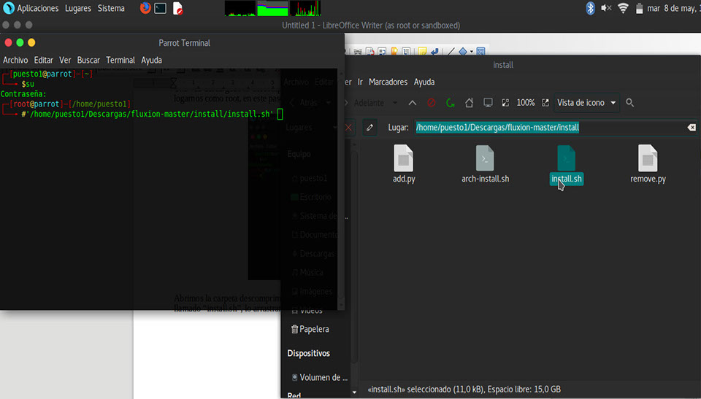Open the Bluetooth indicator in system tray
Viewport: 701px width, 399px height.
click(590, 8)
